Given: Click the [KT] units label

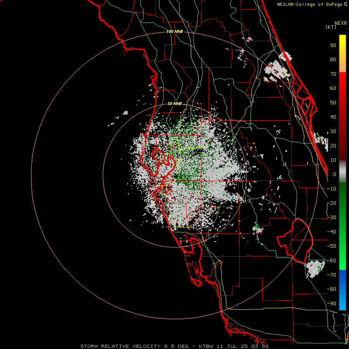Looking at the screenshot, I should [x=331, y=27].
